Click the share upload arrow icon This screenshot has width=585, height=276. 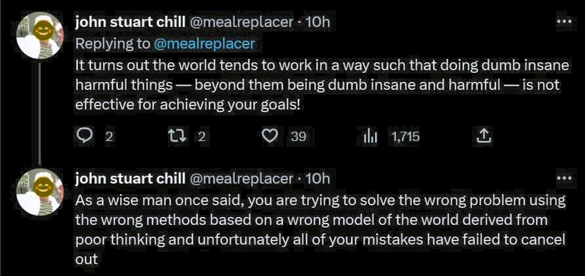483,136
